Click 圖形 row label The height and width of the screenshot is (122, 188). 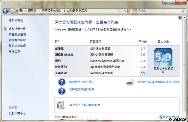click(58, 61)
